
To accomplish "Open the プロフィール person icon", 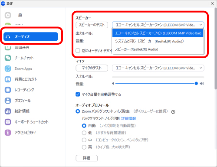I will pyautogui.click(x=8, y=101).
